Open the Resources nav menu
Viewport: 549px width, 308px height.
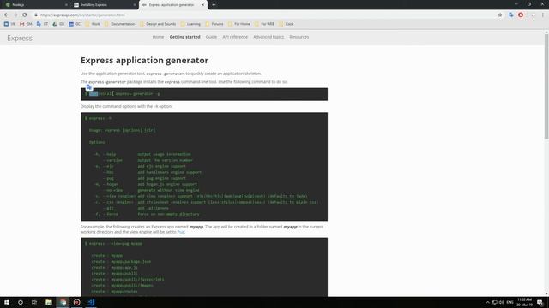point(299,37)
